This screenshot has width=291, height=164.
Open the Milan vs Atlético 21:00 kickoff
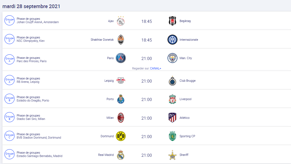click(x=146, y=118)
